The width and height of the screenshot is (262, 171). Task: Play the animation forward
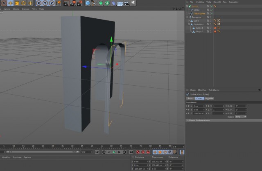tap(114, 152)
